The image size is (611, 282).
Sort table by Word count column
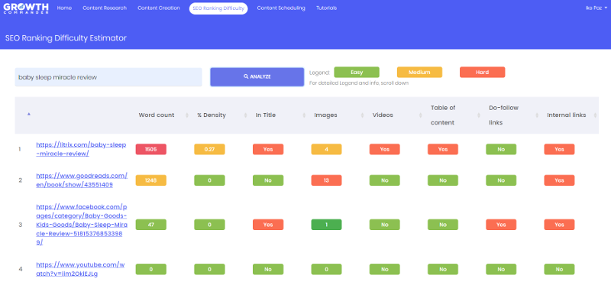pyautogui.click(x=157, y=115)
